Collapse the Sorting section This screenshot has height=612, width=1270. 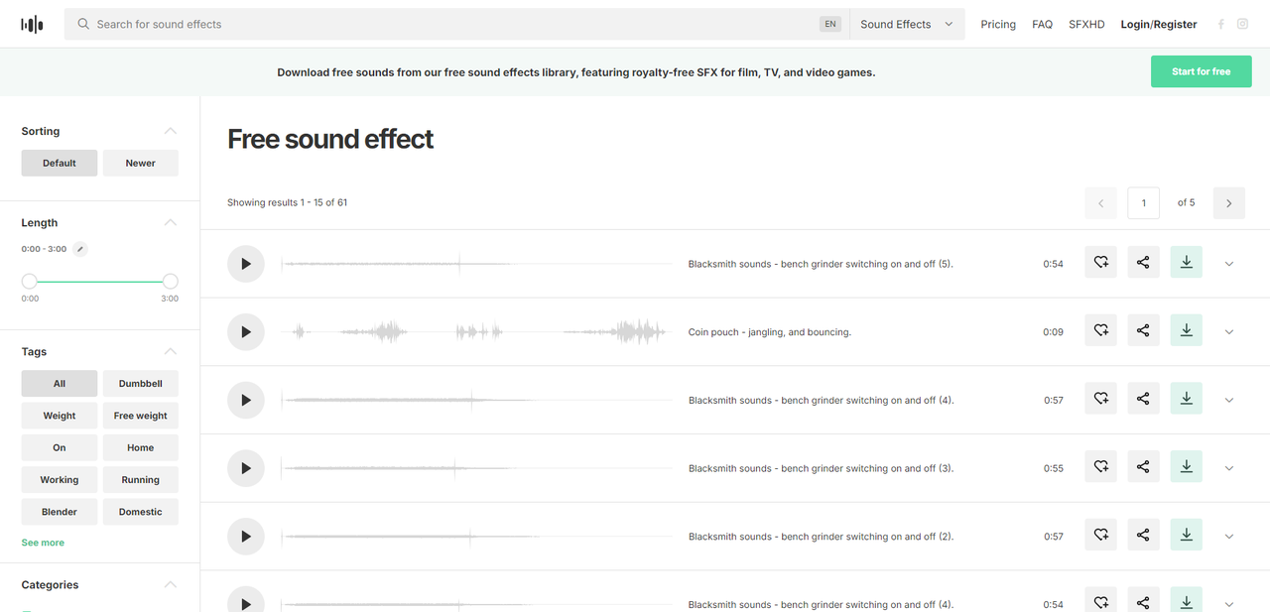click(x=171, y=131)
